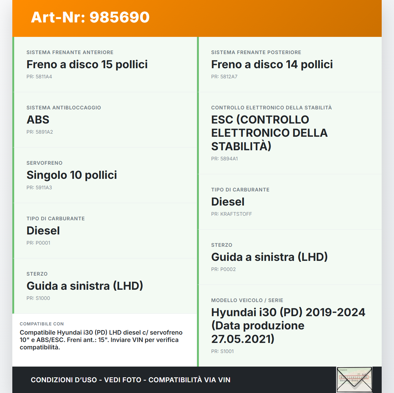
Task: Select the Singolo 10 pollici servofreno card
Action: 72,175
